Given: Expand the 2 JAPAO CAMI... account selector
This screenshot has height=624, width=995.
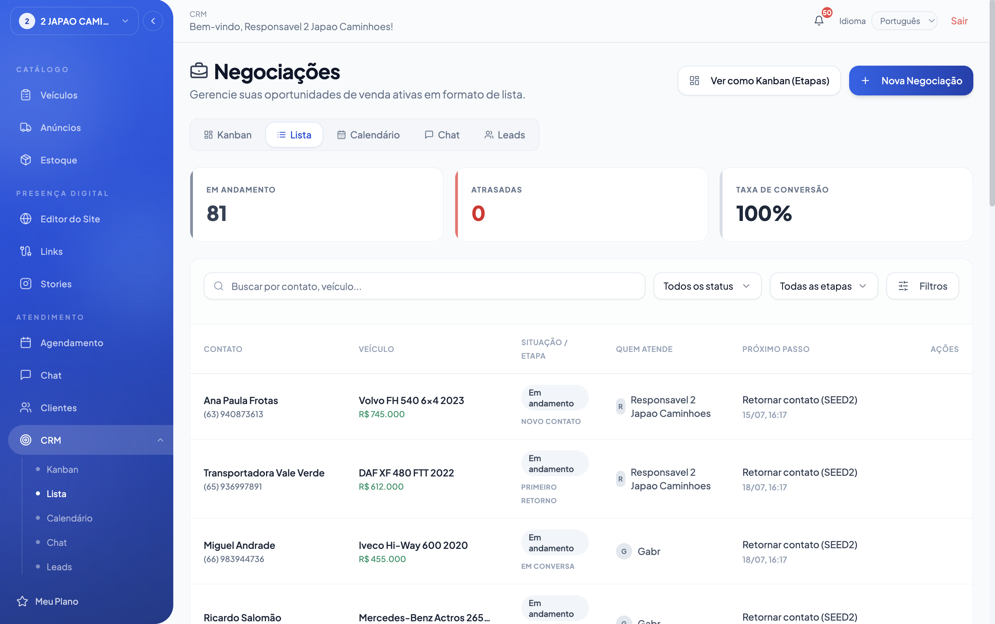Looking at the screenshot, I should 74,21.
